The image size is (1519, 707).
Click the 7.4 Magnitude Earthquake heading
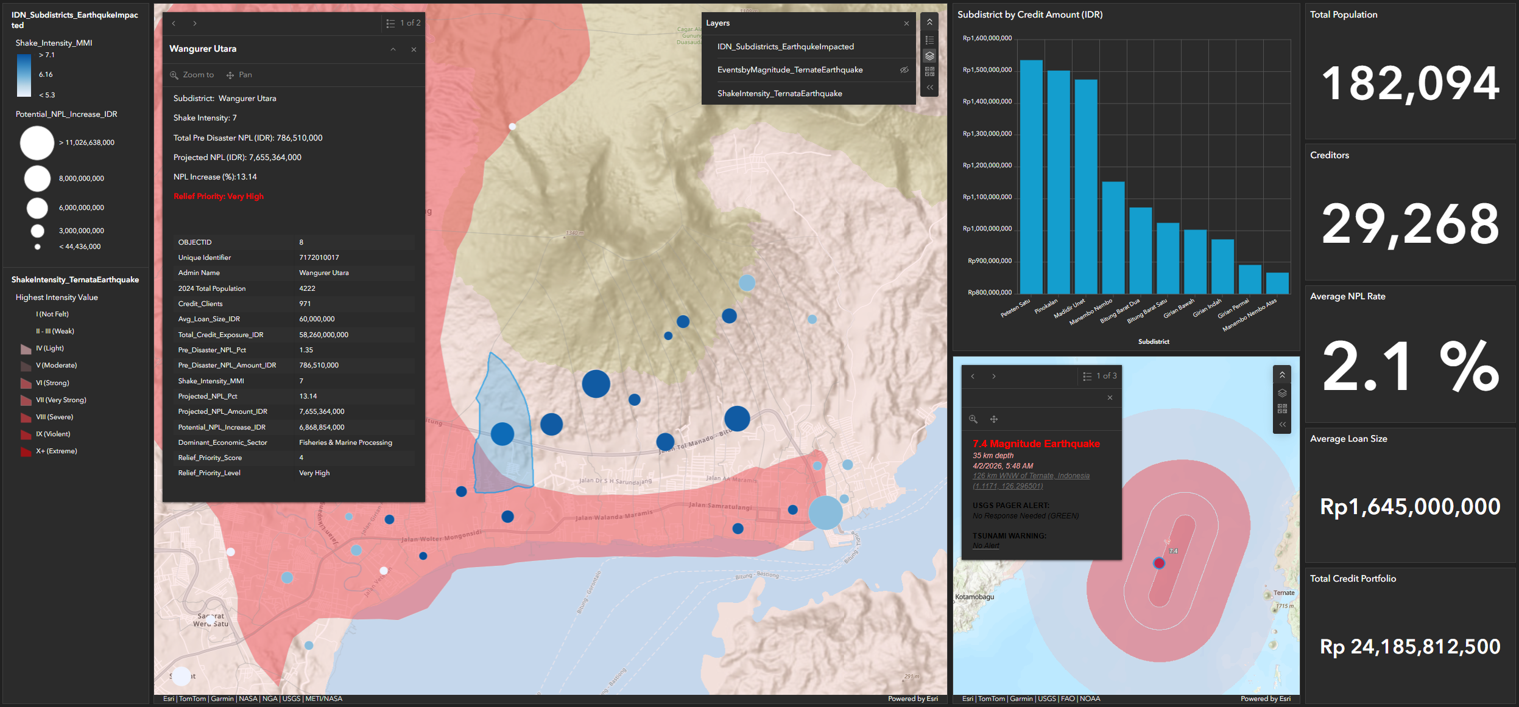[x=1036, y=444]
